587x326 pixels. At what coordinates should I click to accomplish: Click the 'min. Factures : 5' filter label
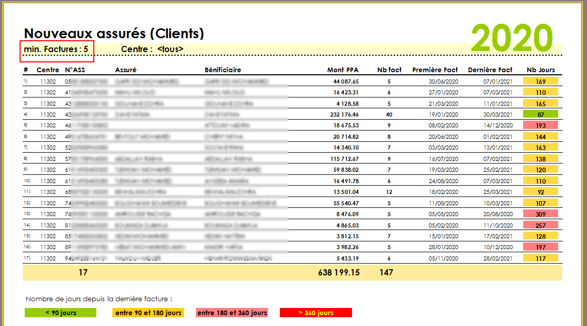point(57,49)
